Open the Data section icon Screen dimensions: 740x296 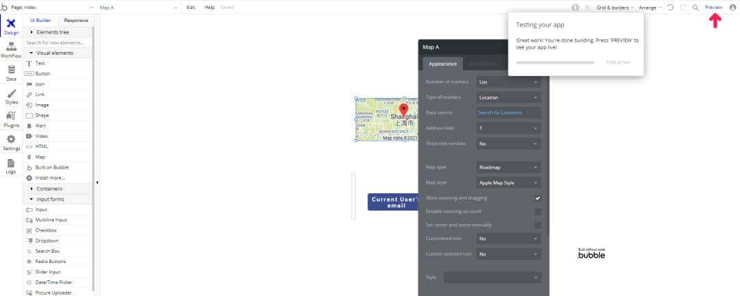(x=11, y=73)
